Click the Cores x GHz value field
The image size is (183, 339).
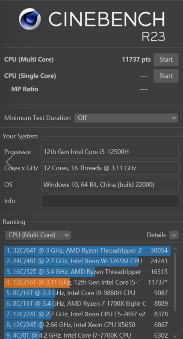[x=110, y=168]
